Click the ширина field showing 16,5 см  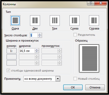coord(27,51)
